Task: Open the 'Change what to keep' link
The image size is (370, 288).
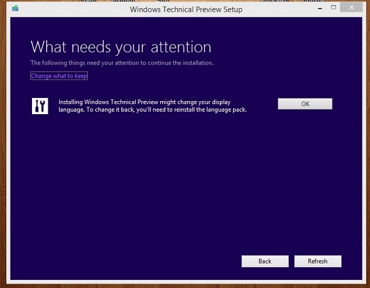Action: coord(59,76)
